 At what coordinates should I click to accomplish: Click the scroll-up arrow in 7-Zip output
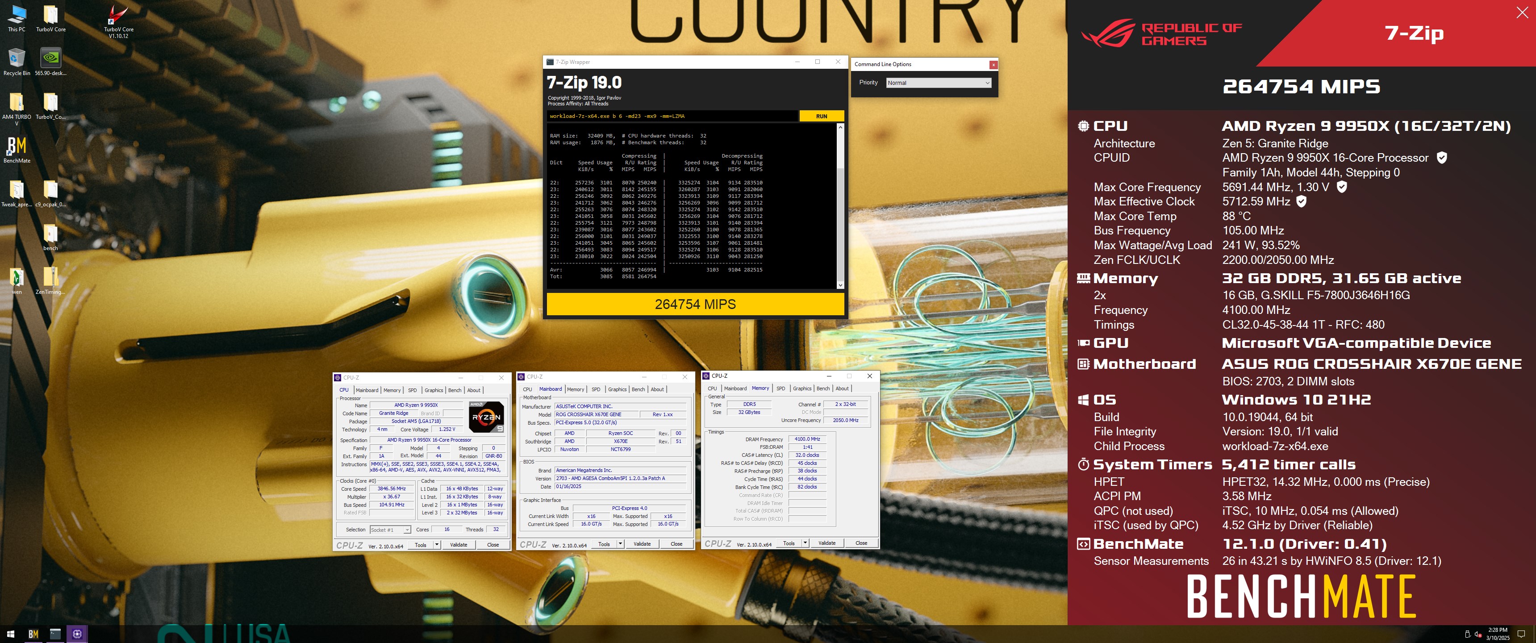840,128
